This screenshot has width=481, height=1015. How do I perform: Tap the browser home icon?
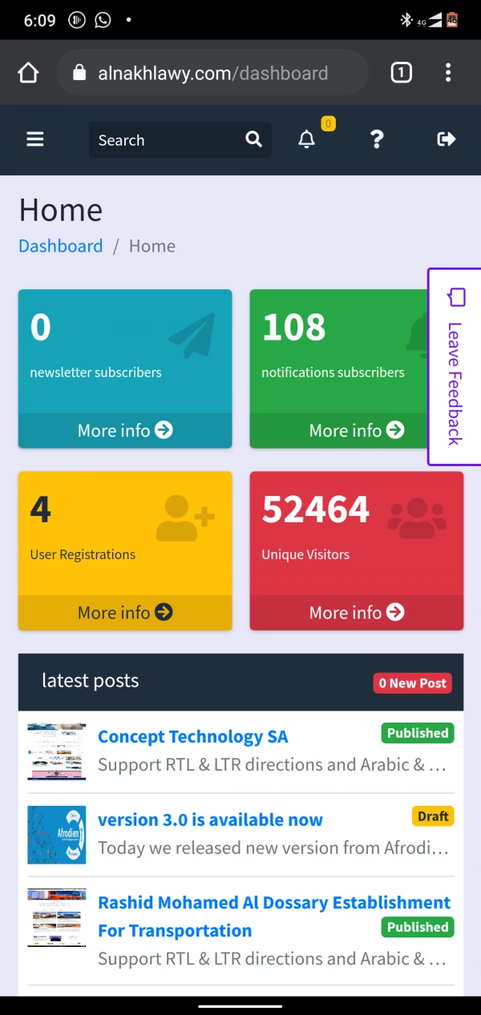(28, 74)
